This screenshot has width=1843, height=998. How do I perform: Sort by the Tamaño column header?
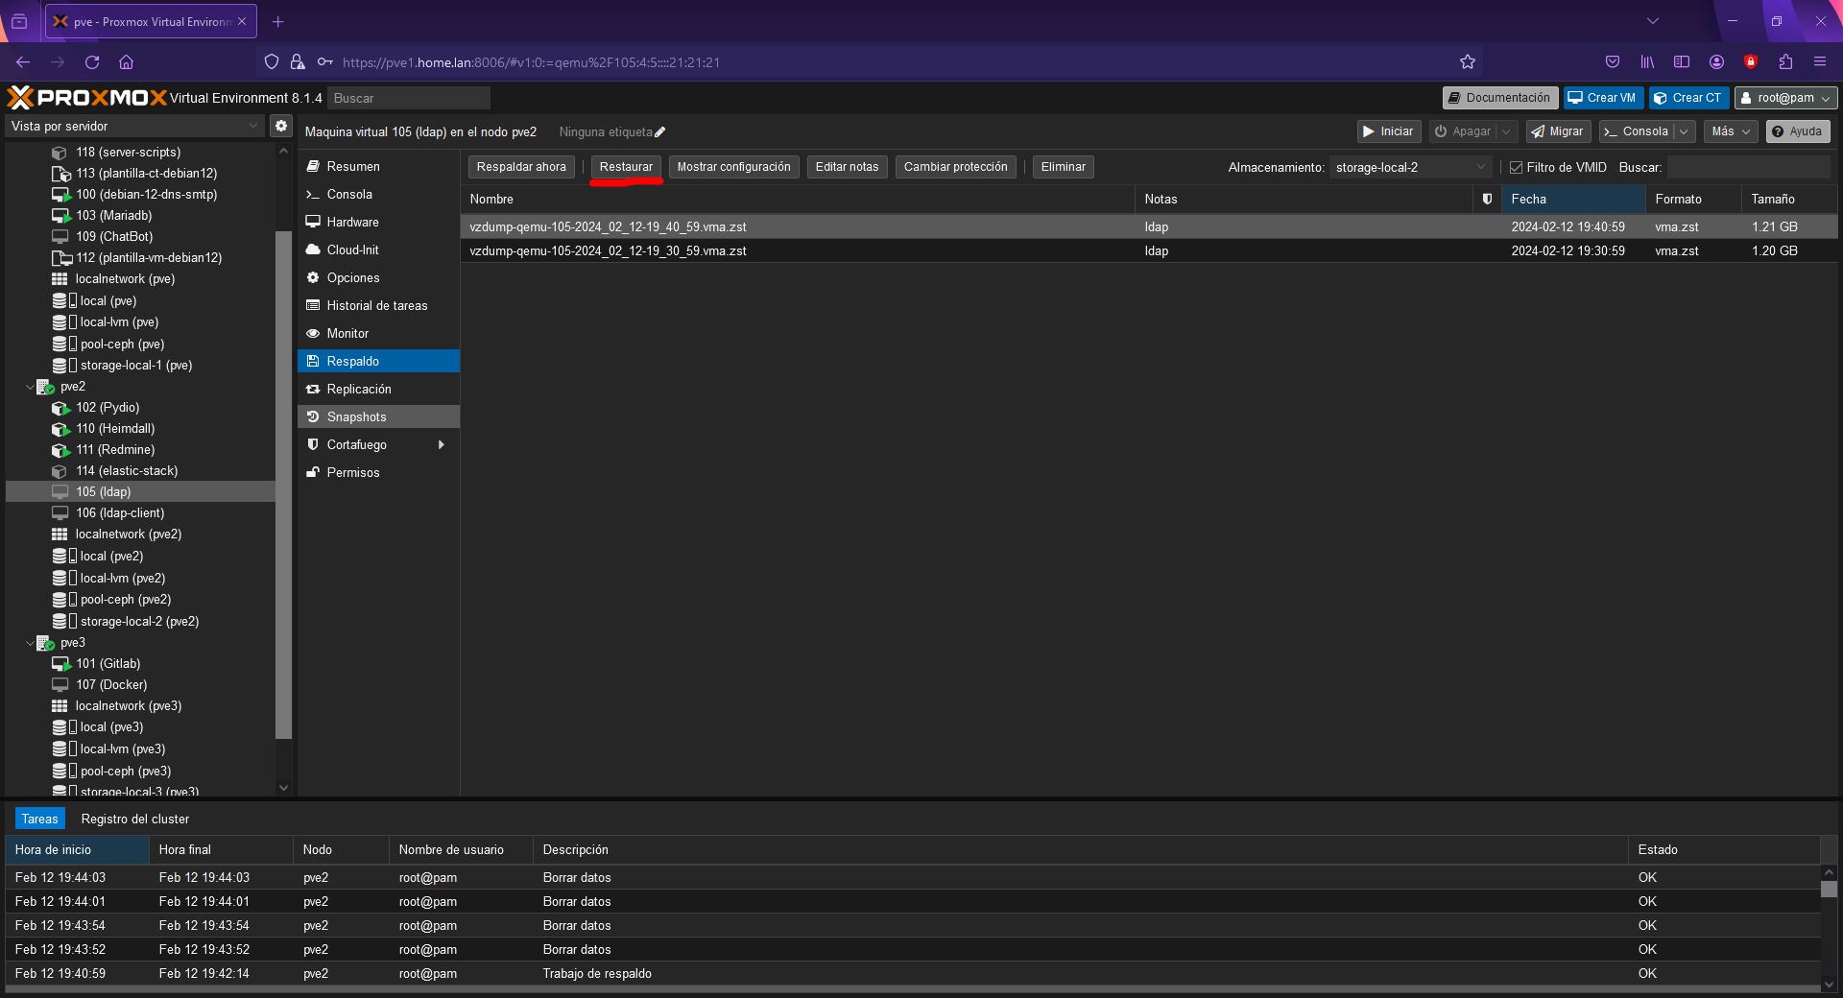tap(1789, 200)
